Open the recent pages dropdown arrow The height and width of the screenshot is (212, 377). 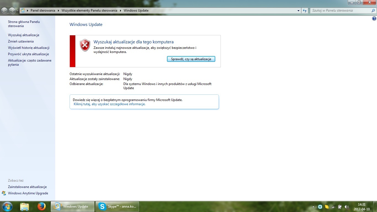(18, 11)
